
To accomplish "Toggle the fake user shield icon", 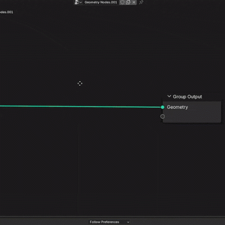I will click(122, 2).
